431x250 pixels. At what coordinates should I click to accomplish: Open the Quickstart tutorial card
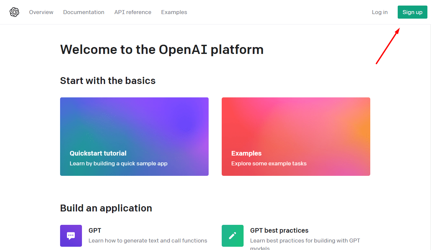(134, 137)
